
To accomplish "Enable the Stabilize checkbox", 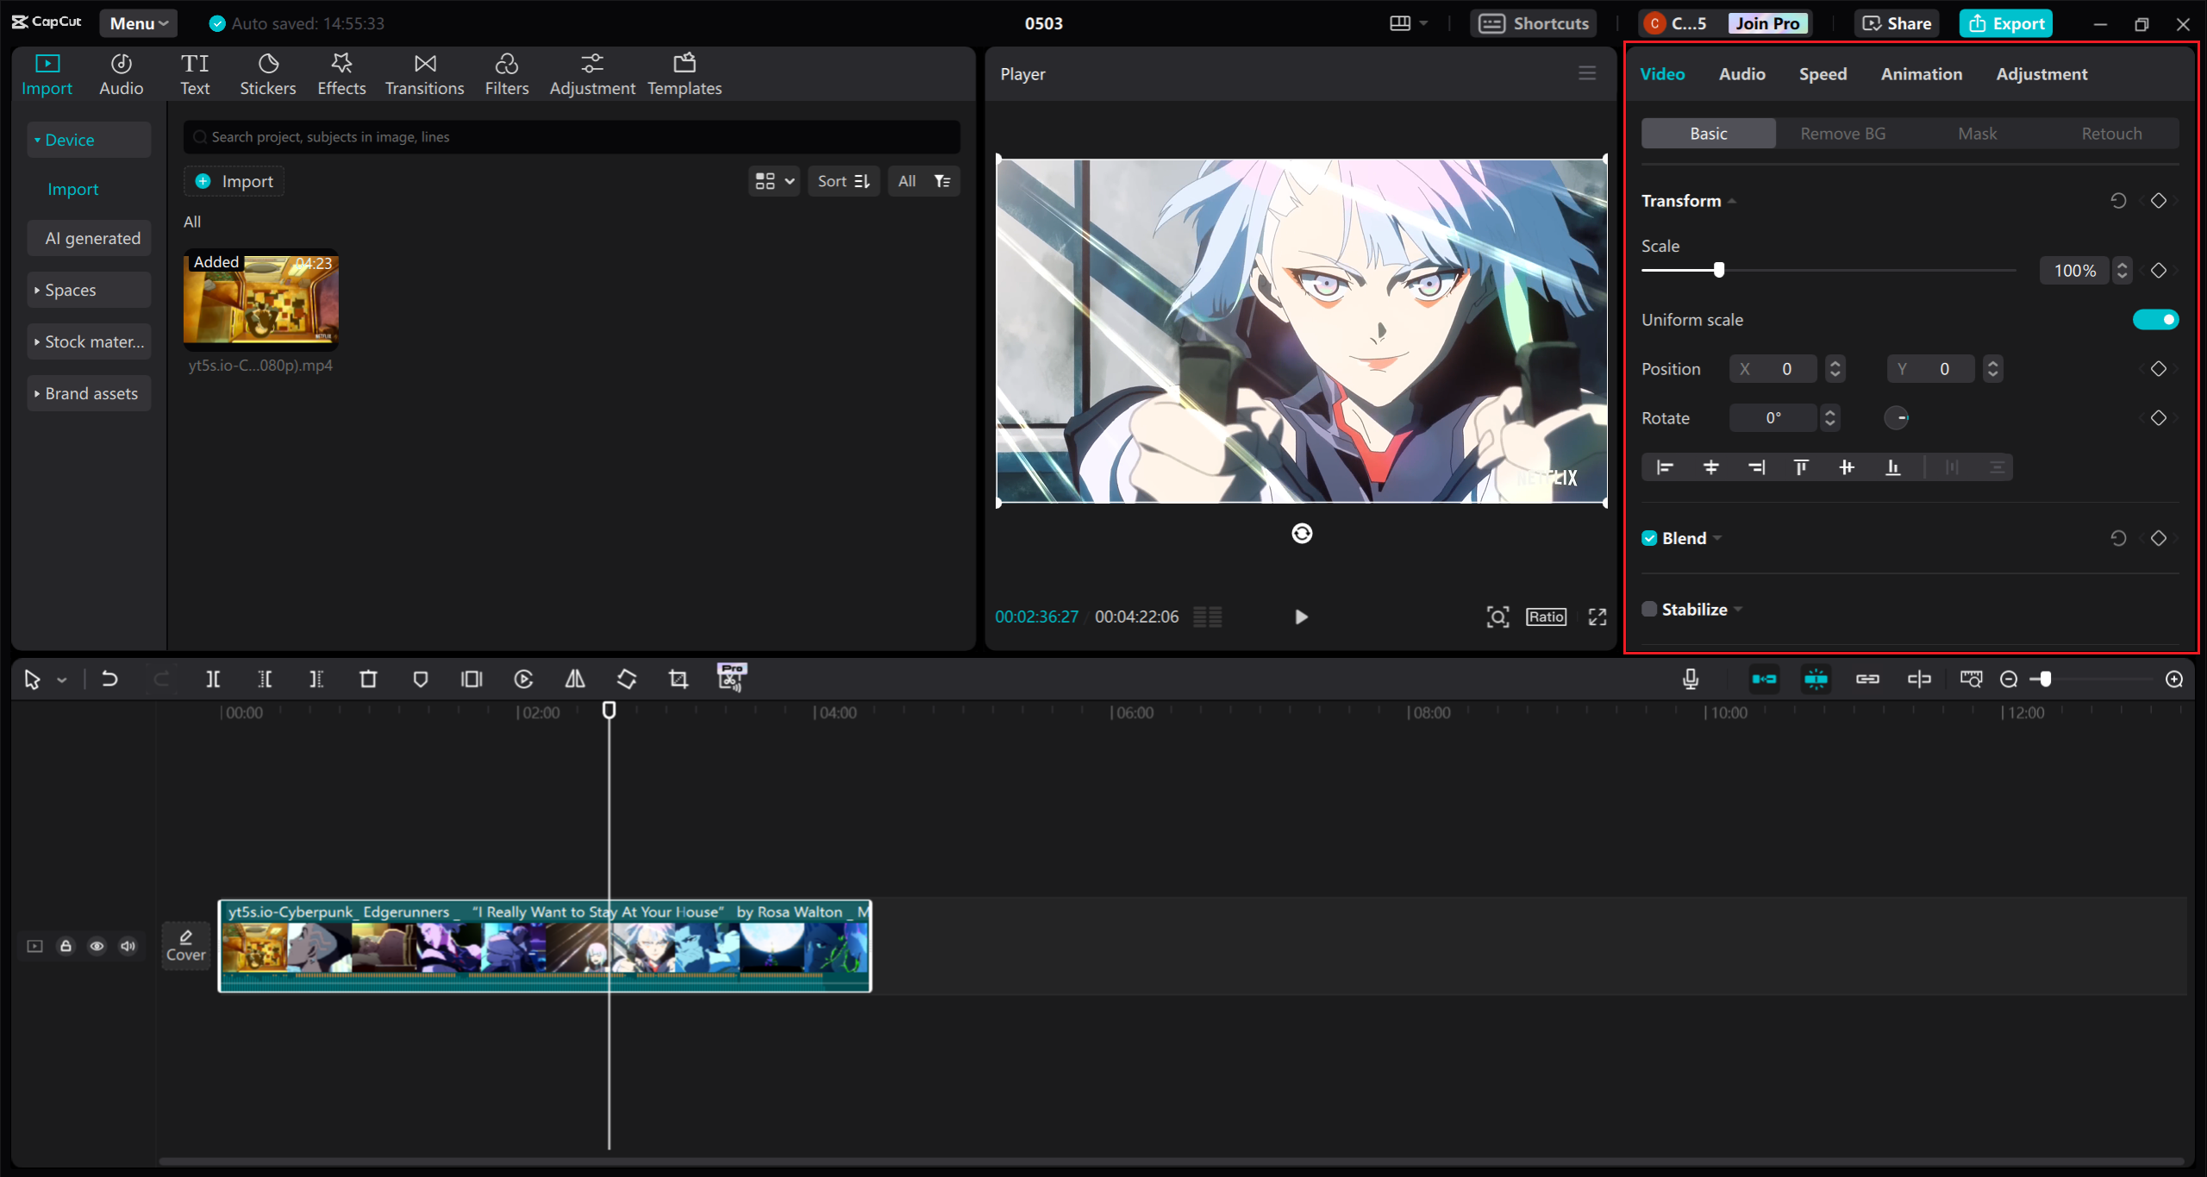I will tap(1649, 609).
